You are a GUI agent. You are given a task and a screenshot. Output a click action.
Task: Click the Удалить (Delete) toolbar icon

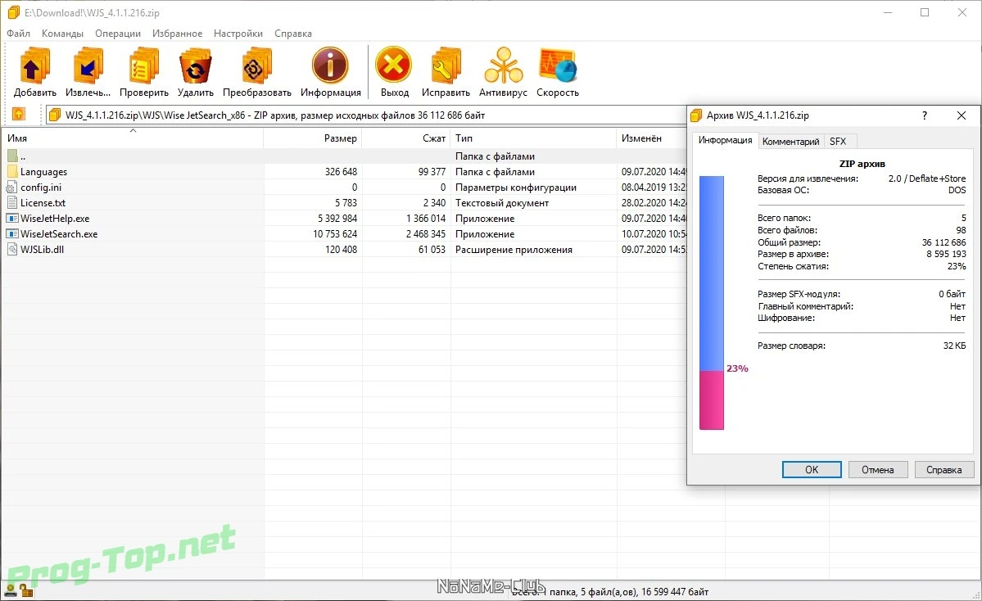click(x=196, y=66)
